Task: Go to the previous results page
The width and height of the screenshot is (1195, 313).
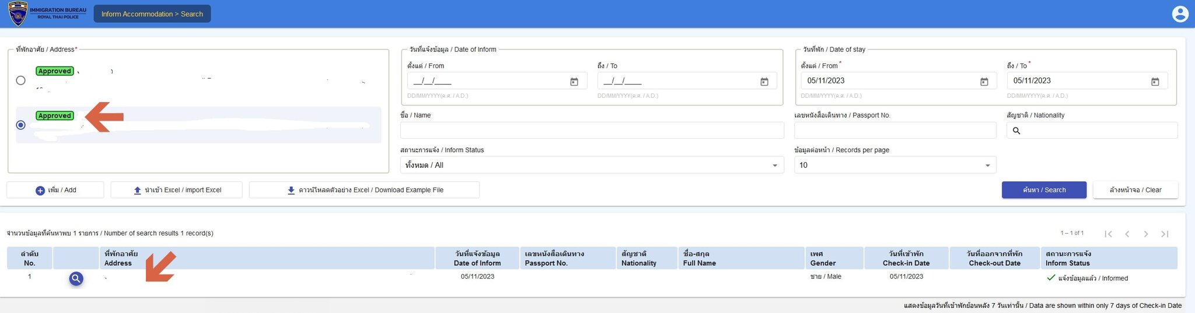Action: (x=1127, y=234)
